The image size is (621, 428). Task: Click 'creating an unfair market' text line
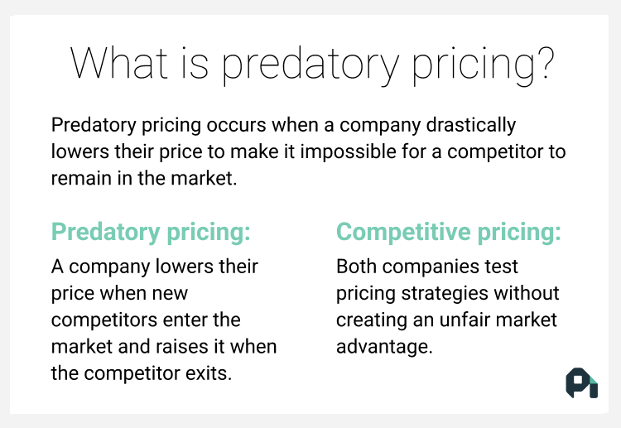[446, 320]
